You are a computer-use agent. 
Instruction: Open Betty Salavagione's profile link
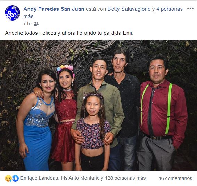click(129, 9)
